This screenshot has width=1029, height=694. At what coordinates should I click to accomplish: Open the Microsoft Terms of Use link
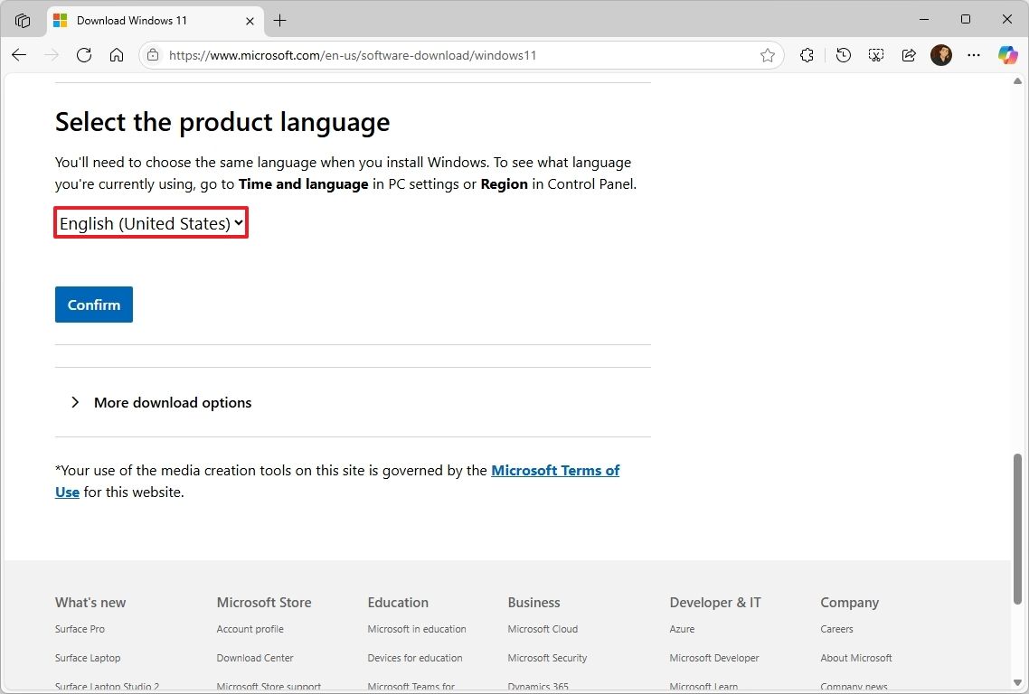pyautogui.click(x=555, y=470)
